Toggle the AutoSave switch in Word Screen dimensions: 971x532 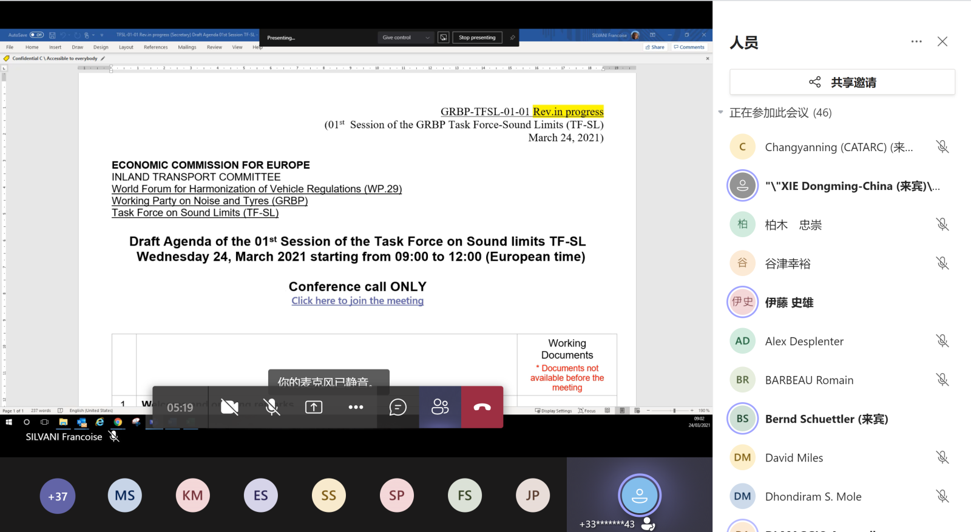(36, 35)
